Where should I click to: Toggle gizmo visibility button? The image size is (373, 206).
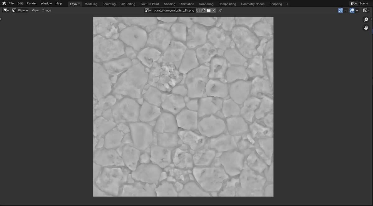341,10
